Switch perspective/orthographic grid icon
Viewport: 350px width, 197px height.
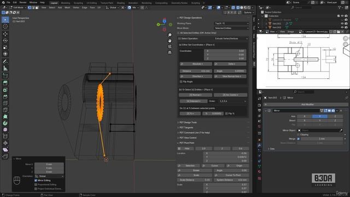[x=170, y=53]
